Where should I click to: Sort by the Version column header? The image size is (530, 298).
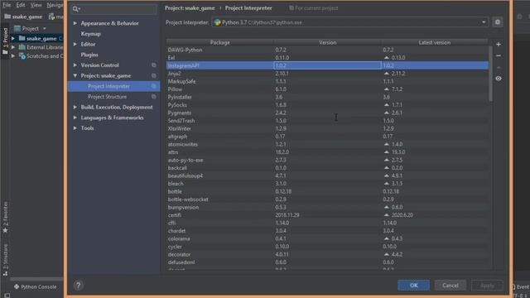point(327,42)
